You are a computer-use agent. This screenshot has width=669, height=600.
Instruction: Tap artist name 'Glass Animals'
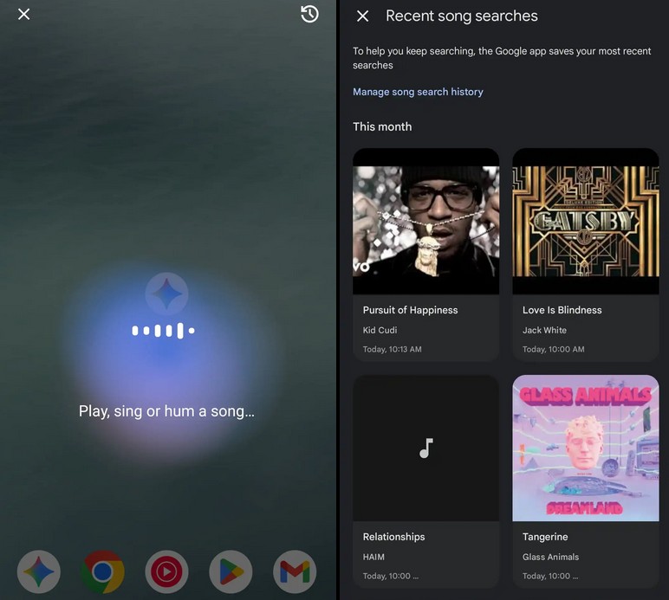click(x=551, y=557)
